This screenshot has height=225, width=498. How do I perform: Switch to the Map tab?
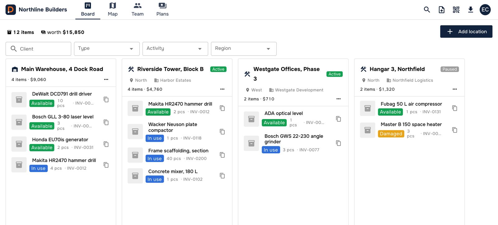pyautogui.click(x=113, y=10)
